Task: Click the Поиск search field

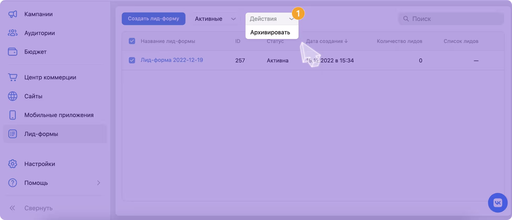Action: point(451,19)
